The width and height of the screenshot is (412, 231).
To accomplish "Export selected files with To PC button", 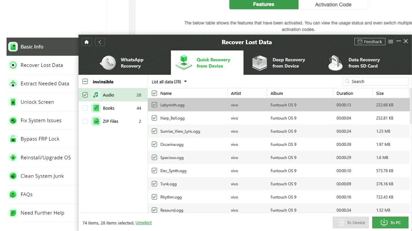I will (x=390, y=222).
